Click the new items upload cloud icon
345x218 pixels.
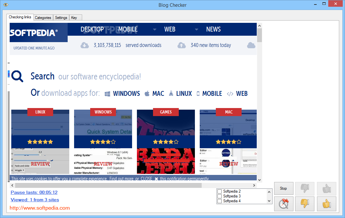[x=182, y=45]
